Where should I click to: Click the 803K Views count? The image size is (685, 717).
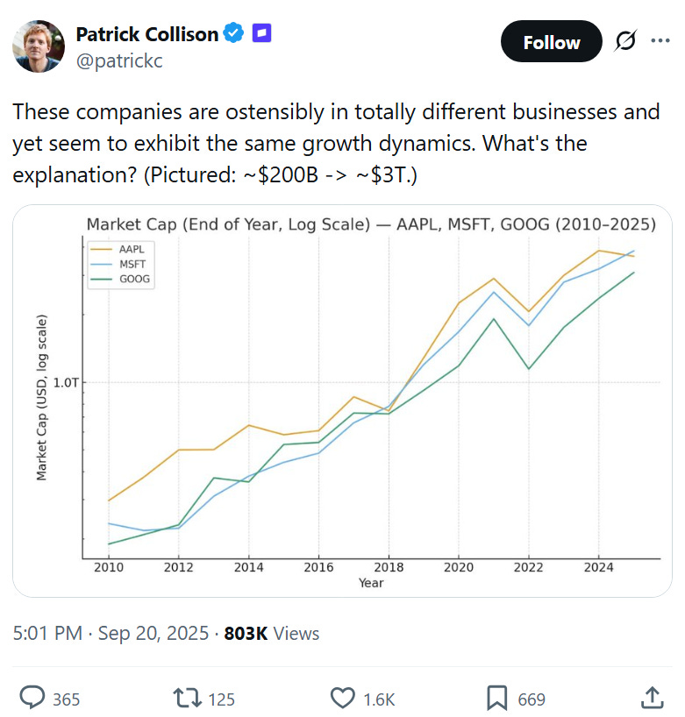tap(271, 633)
